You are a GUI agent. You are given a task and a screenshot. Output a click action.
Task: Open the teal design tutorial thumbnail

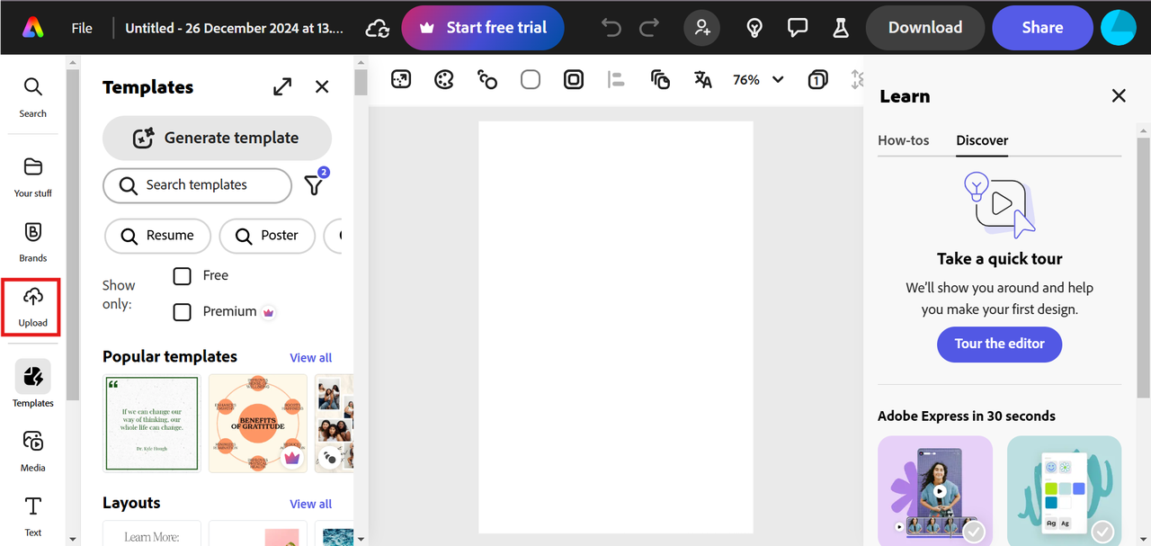click(x=1065, y=491)
